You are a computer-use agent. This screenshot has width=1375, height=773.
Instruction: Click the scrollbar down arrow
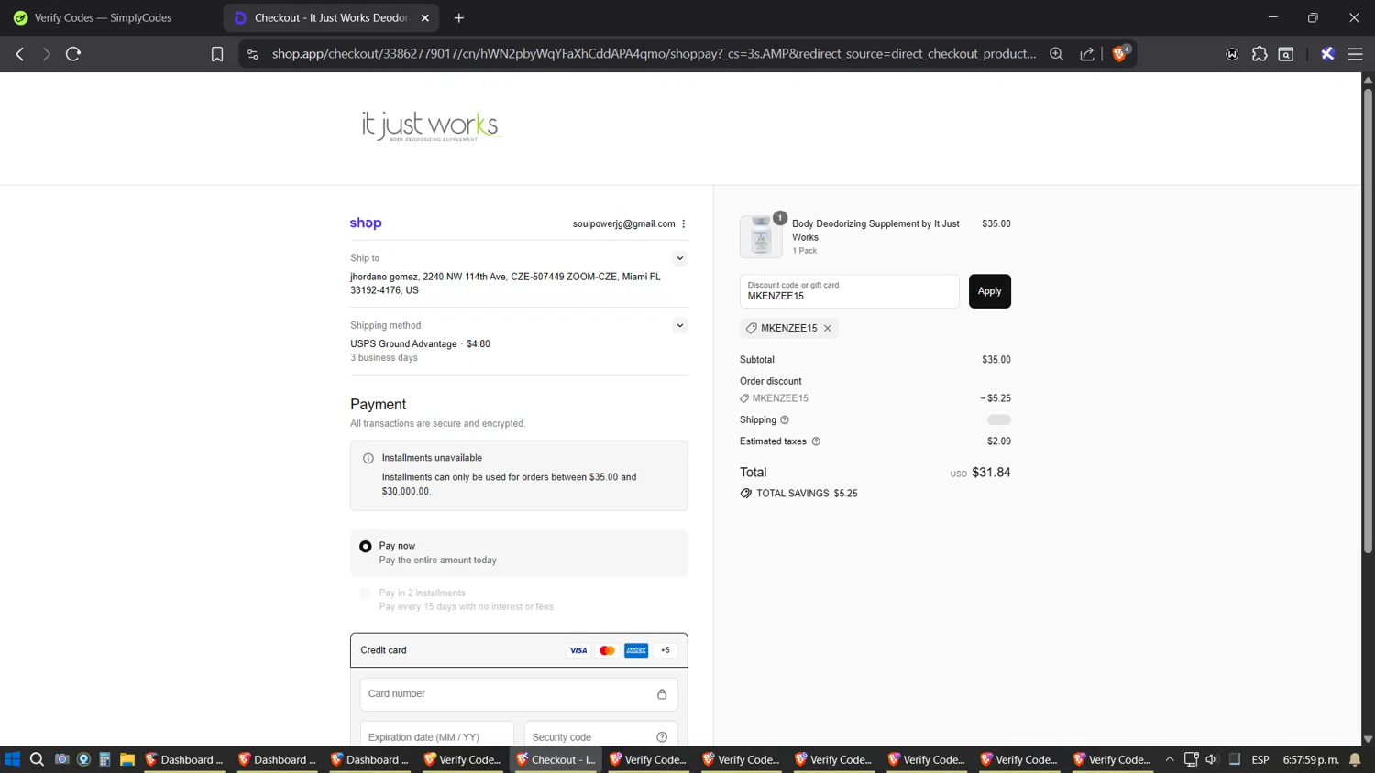click(1368, 739)
